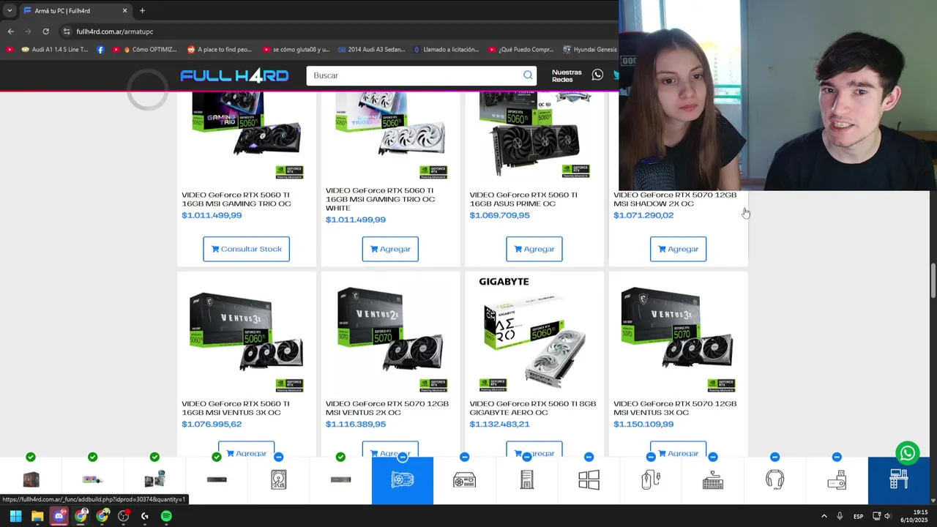This screenshot has height=527, width=937.
Task: Click the price $1.069.709,95
Action: coord(499,215)
